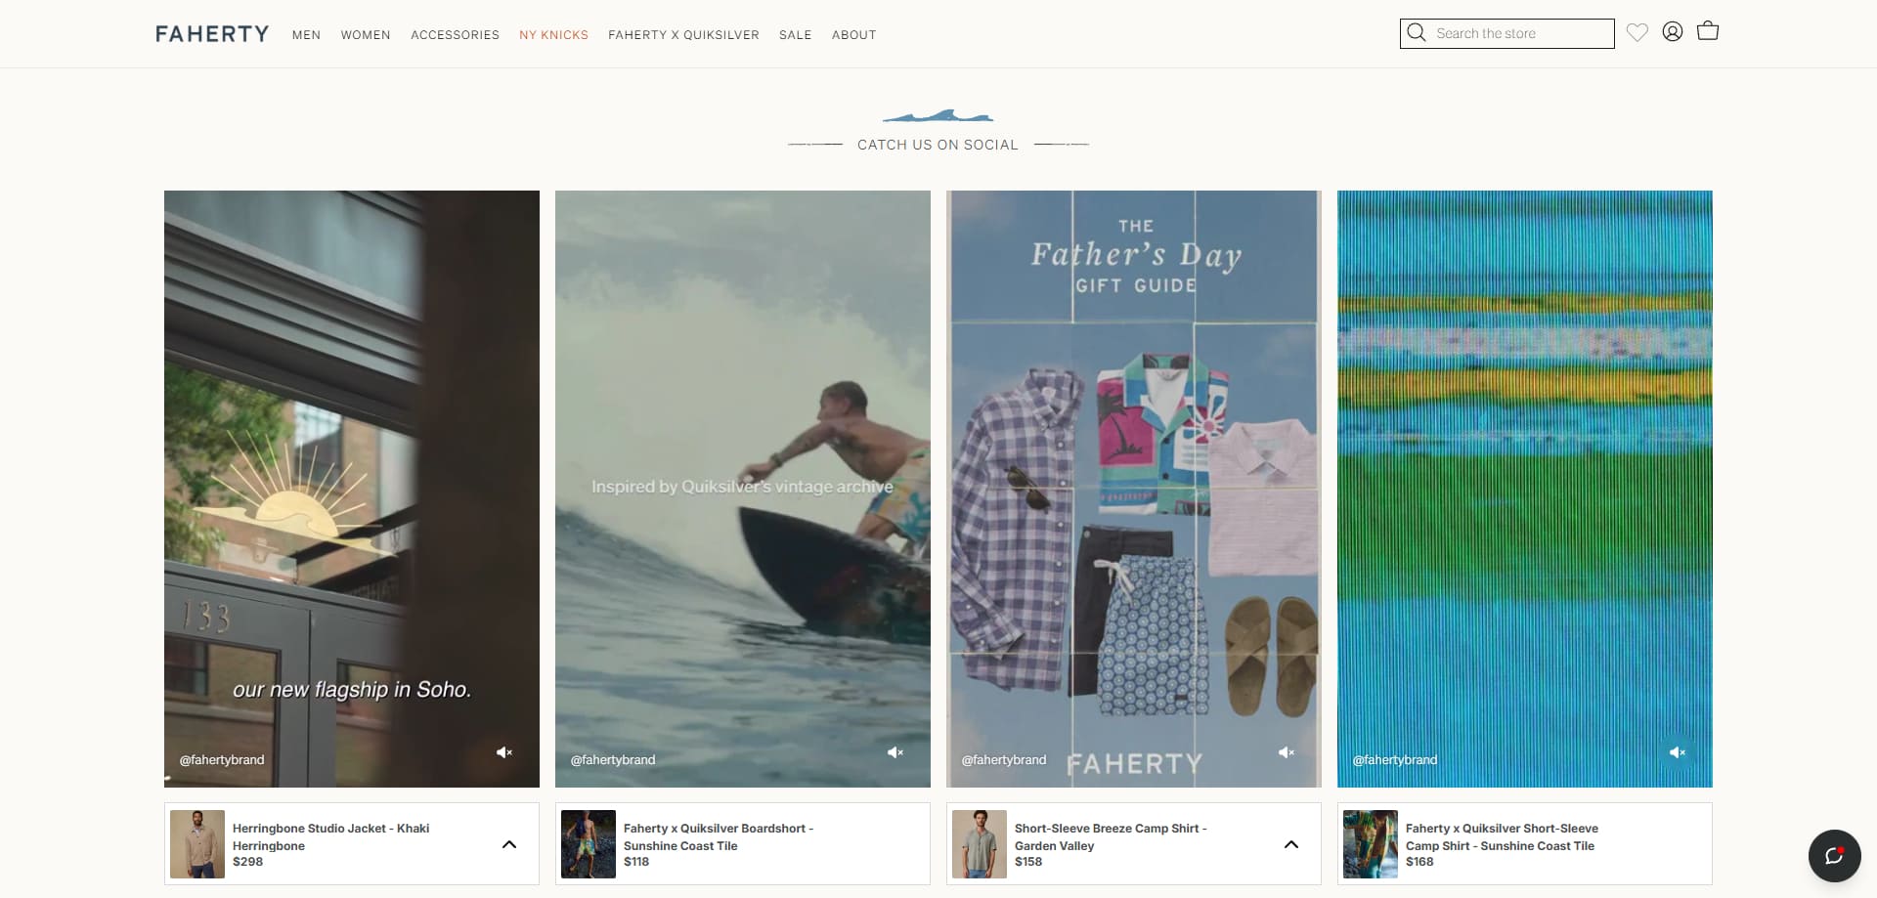Viewport: 1877px width, 898px height.
Task: Click @fahertybrand on Father's Day video
Action: (x=1004, y=759)
